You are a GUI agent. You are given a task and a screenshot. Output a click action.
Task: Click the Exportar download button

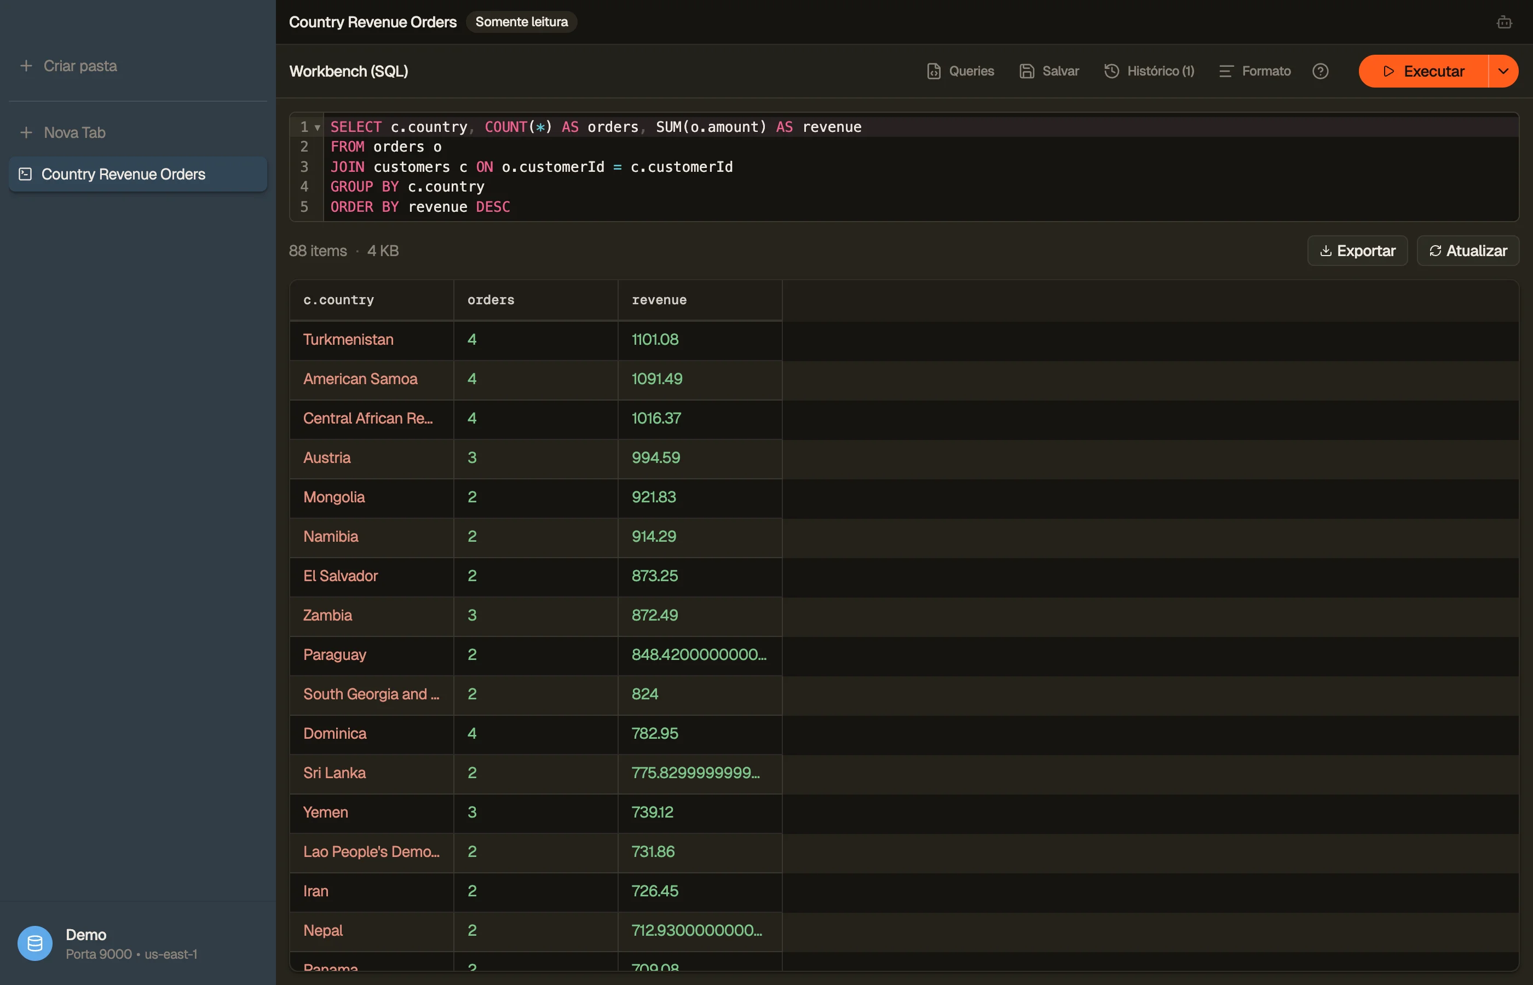click(1357, 251)
